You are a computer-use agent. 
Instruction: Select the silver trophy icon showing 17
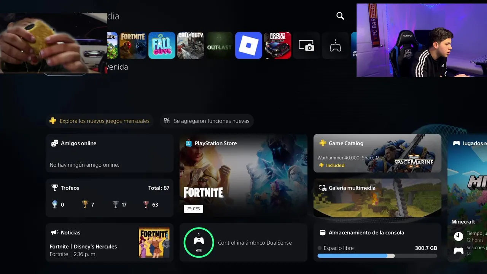(116, 204)
